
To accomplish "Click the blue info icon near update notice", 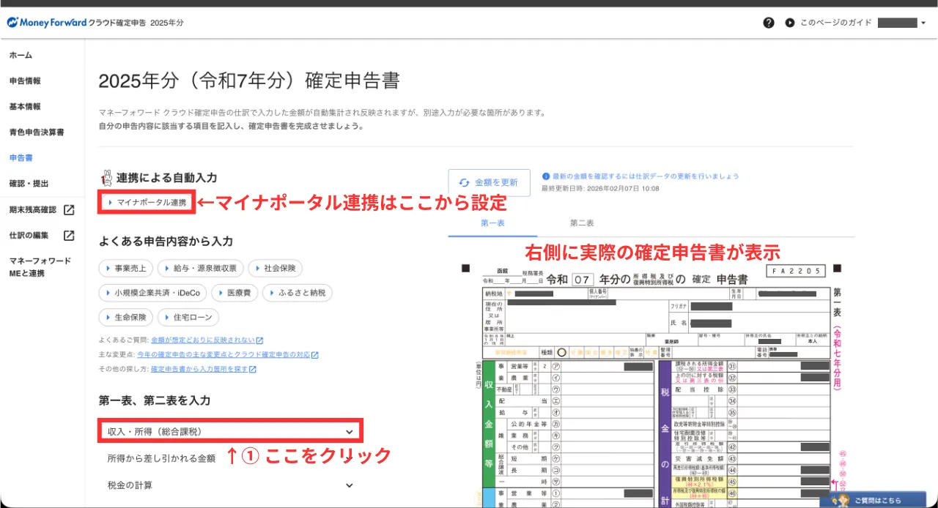I will pyautogui.click(x=546, y=176).
